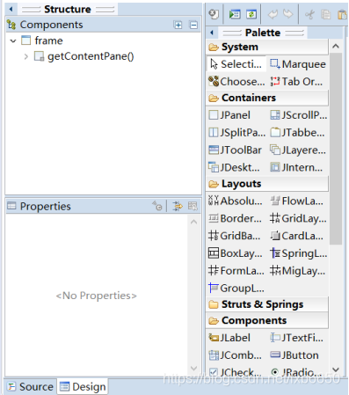
Task: Expand Struts & Springs category
Action: pos(267,304)
